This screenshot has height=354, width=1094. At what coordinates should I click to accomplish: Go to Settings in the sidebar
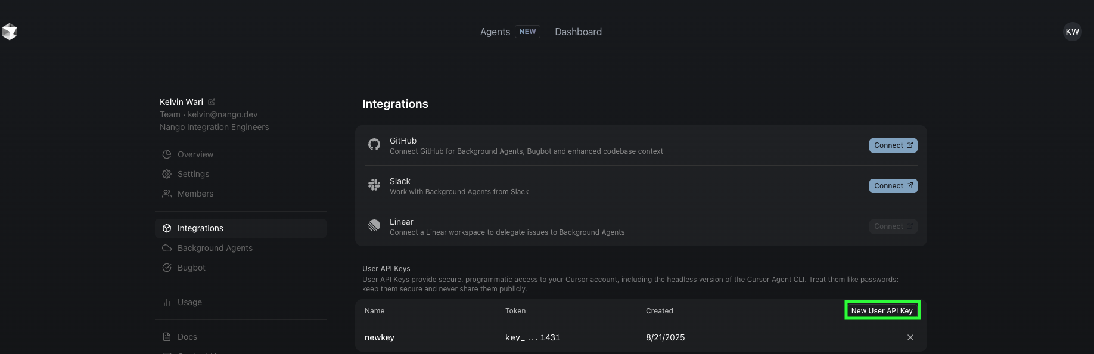(x=193, y=174)
